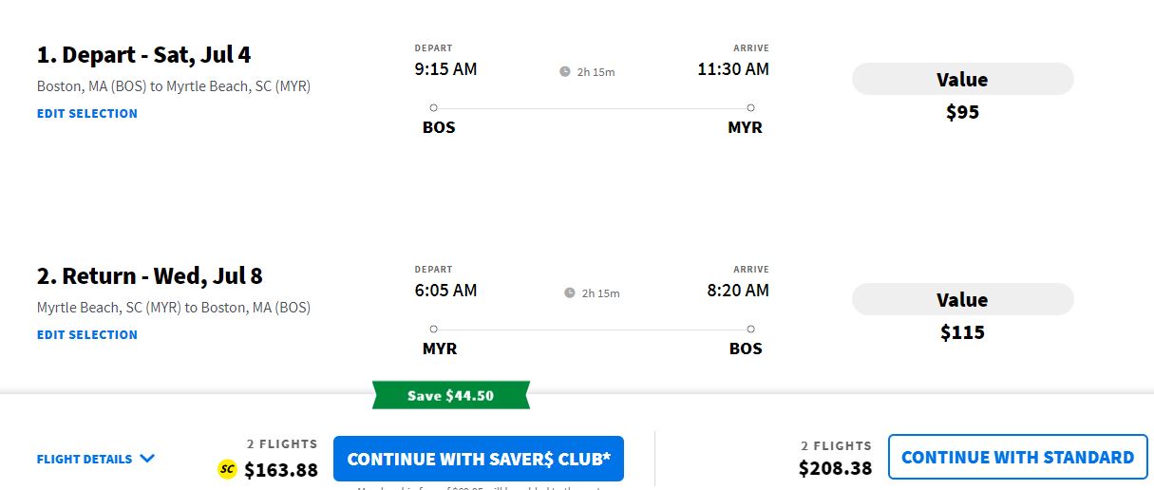The height and width of the screenshot is (490, 1154).
Task: Click the $163.88 Savers Club total price
Action: (281, 469)
